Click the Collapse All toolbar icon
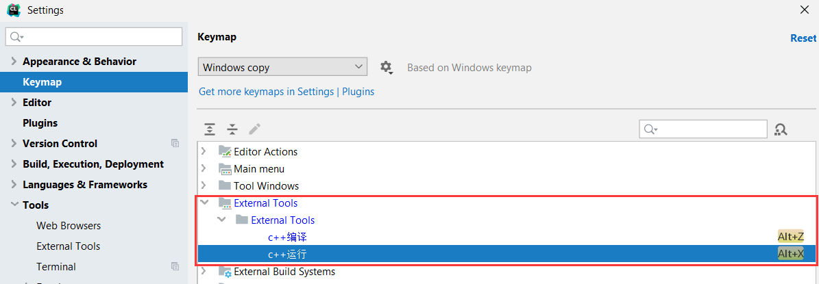Viewport: 819px width, 284px height. [232, 129]
